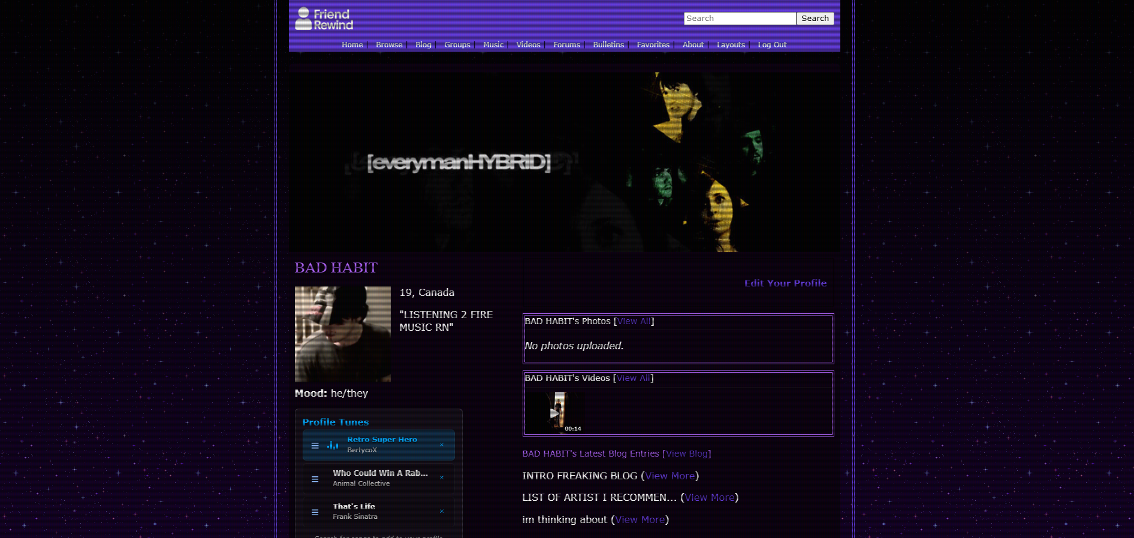View All of BAD HABIT's Photos
This screenshot has height=538, width=1134.
tap(634, 321)
